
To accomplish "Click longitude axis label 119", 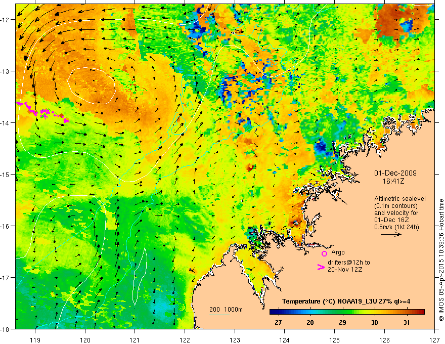I will coord(35,340).
